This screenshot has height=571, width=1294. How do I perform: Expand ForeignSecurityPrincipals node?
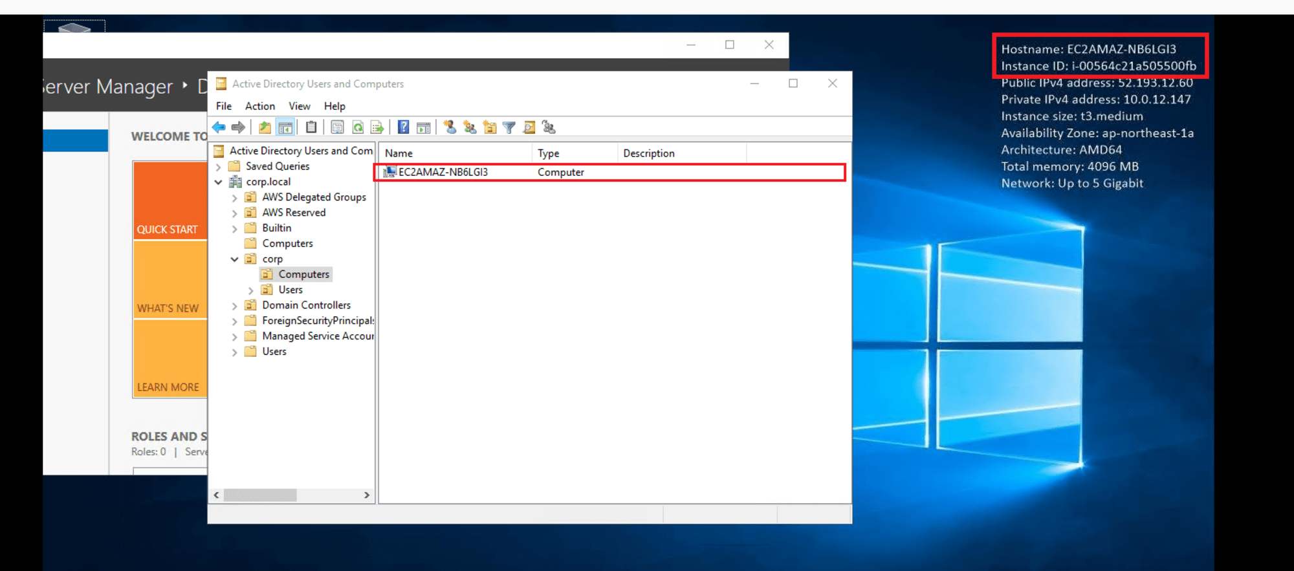tap(235, 321)
